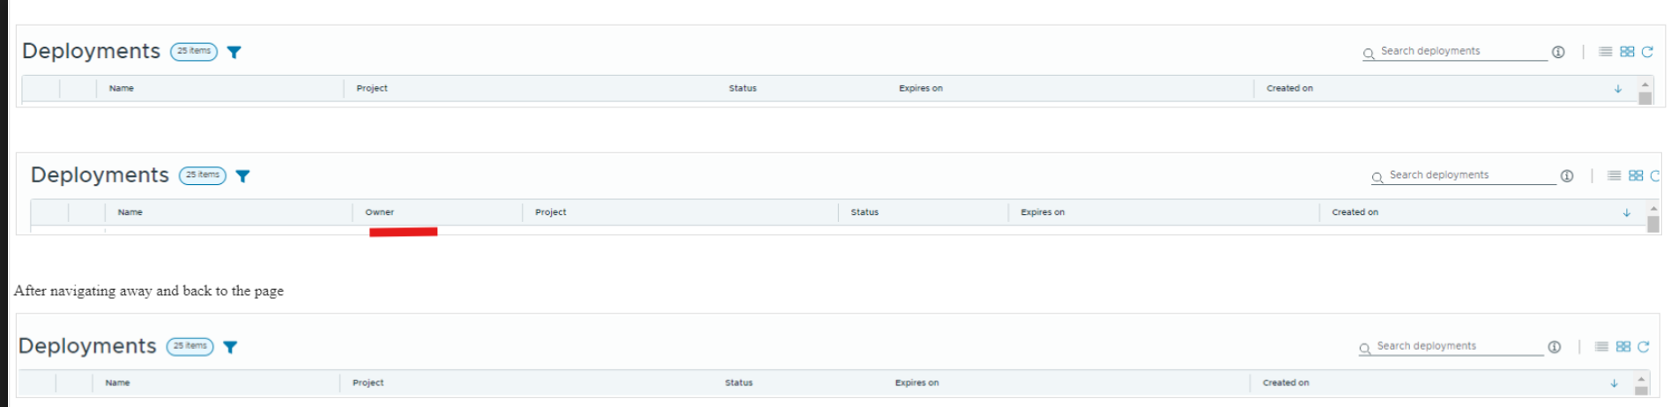Click the Expires on header in the bottom table
Image resolution: width=1671 pixels, height=407 pixels.
[x=917, y=383]
